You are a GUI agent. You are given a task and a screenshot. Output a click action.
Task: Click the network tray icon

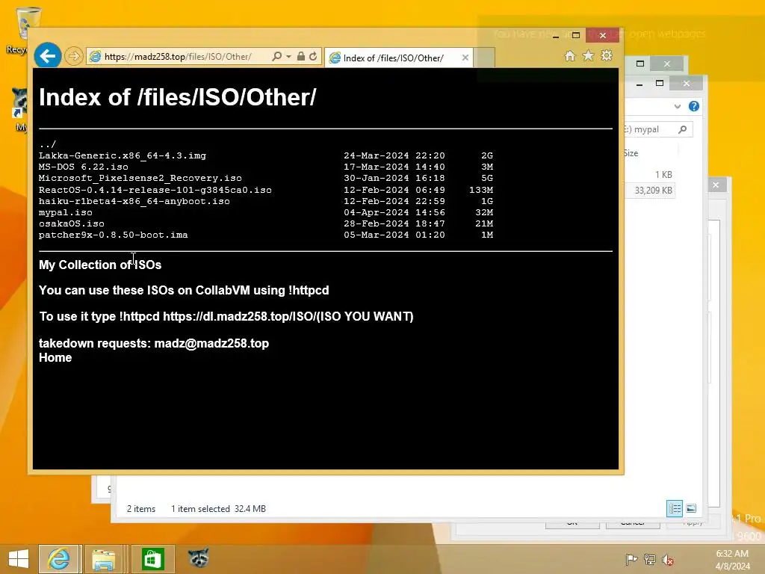[x=649, y=559]
